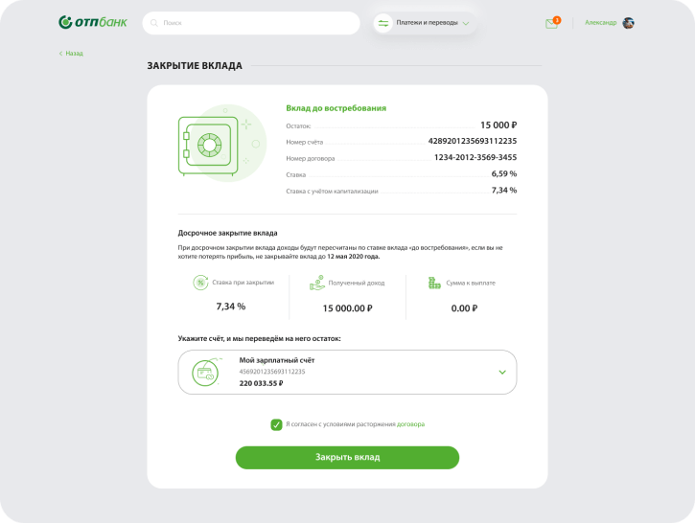The width and height of the screenshot is (695, 523).
Task: Click into the Поиск search field
Action: tap(254, 23)
